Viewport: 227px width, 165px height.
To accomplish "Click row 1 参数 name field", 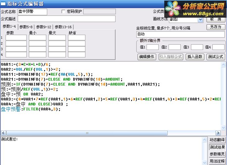I will coord(16,38).
